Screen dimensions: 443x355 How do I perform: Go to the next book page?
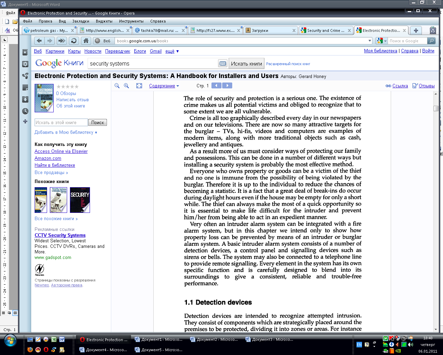click(227, 86)
